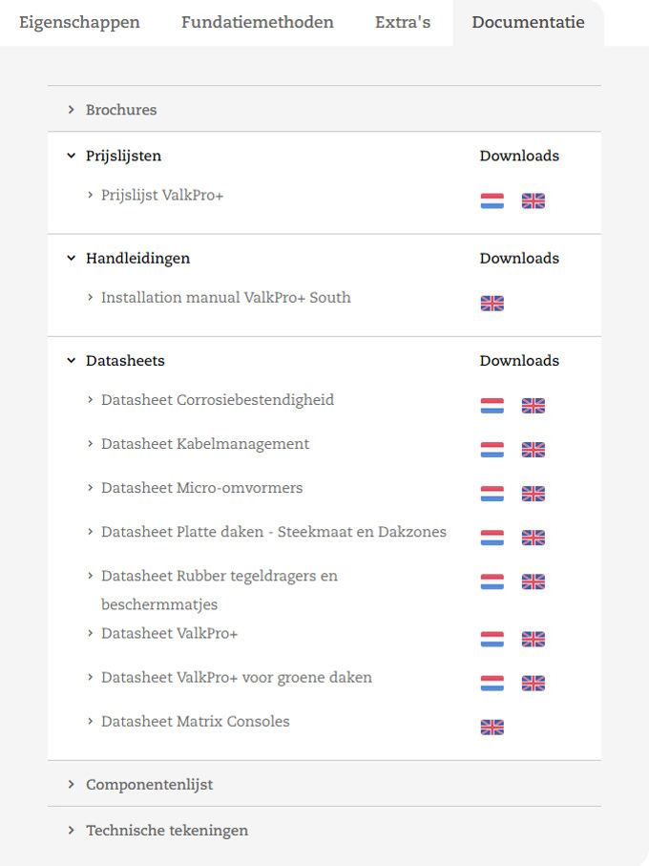The image size is (649, 866).
Task: Open the Fundatiemethoden tab
Action: [258, 22]
